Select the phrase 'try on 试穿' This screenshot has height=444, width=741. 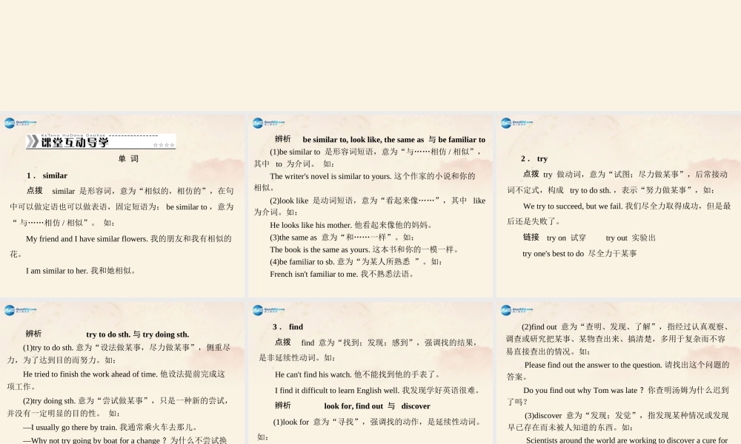point(566,238)
